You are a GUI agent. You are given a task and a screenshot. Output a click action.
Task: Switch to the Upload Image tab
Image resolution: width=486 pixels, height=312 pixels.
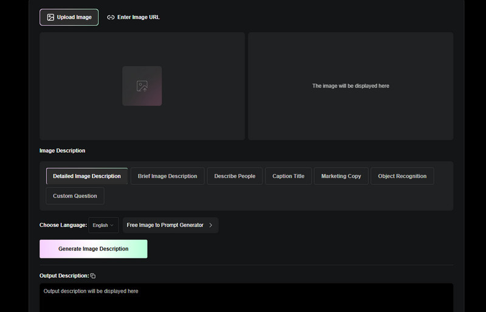(69, 18)
